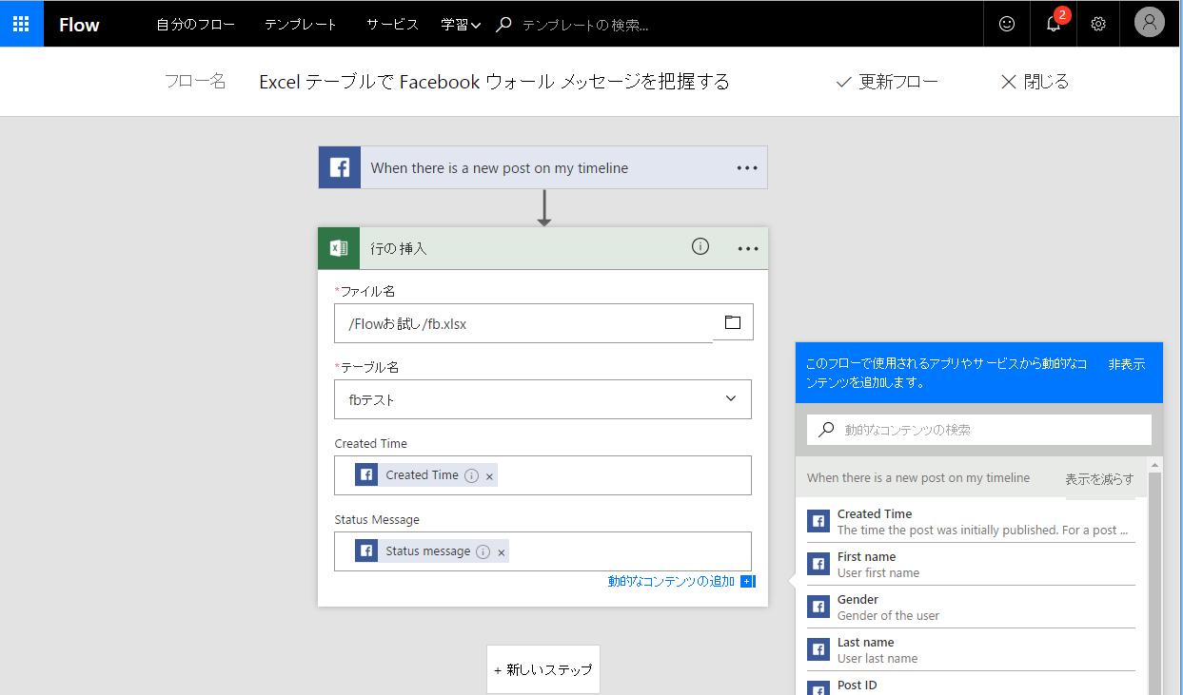Expand the 学習 dropdown menu
The image size is (1183, 695).
tap(461, 25)
